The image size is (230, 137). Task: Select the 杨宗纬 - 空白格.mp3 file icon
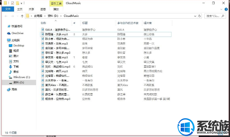coord(43,99)
